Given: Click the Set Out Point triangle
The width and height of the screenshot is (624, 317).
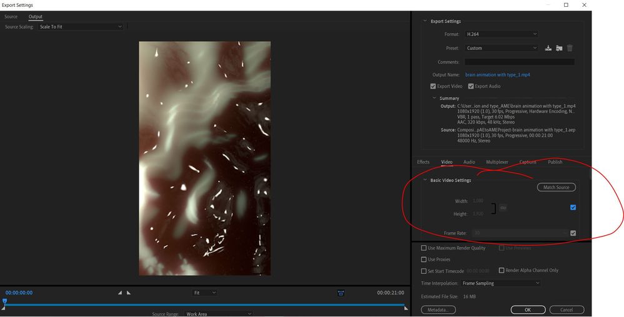Looking at the screenshot, I should (x=129, y=293).
